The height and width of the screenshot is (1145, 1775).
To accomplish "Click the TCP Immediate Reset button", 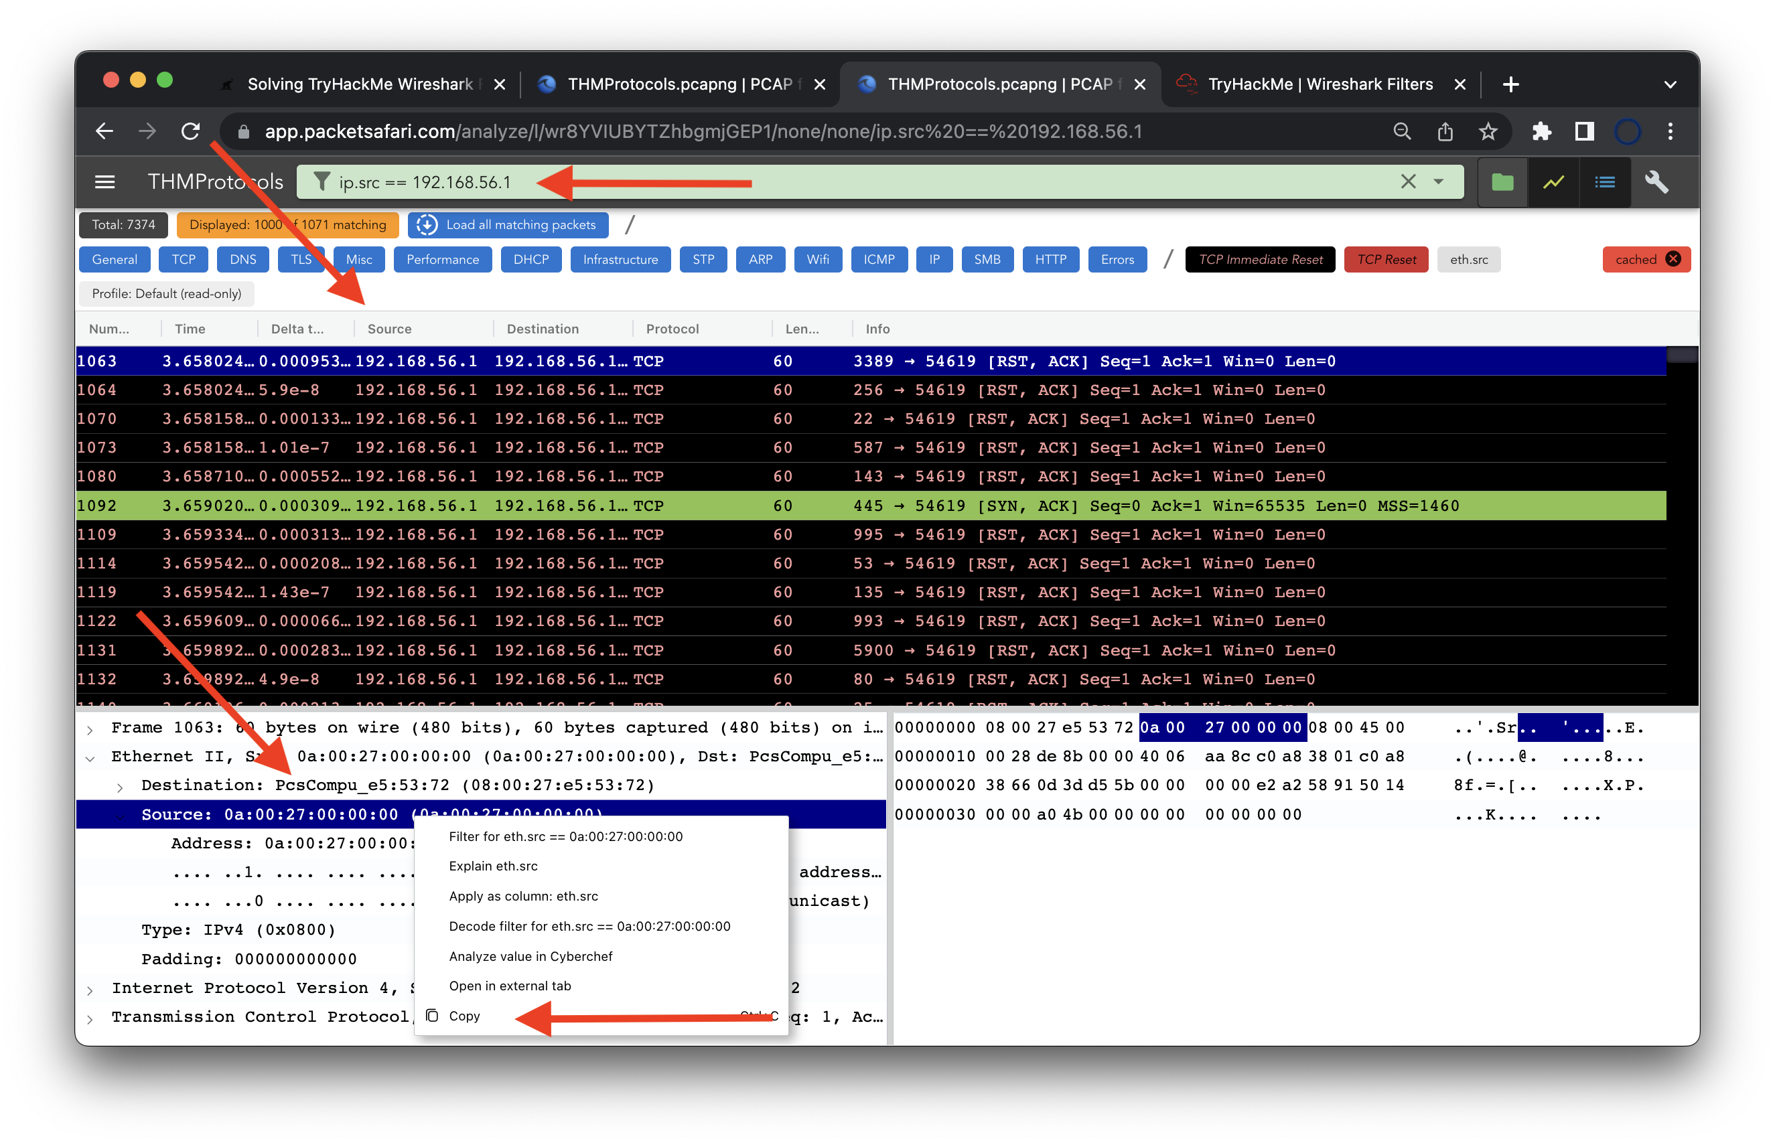I will [x=1260, y=260].
